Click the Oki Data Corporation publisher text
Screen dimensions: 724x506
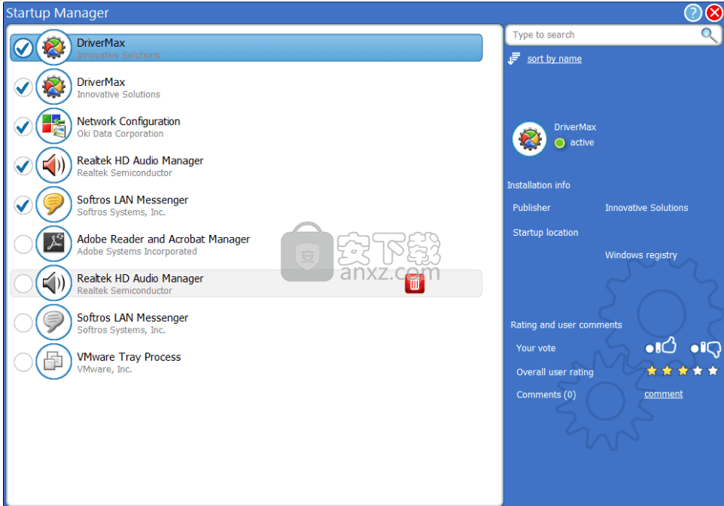(120, 134)
